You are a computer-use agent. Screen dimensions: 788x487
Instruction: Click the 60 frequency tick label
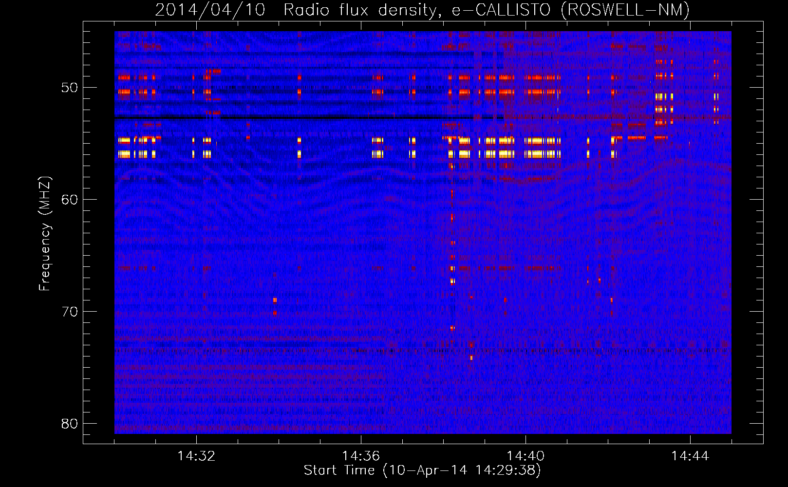click(x=70, y=200)
